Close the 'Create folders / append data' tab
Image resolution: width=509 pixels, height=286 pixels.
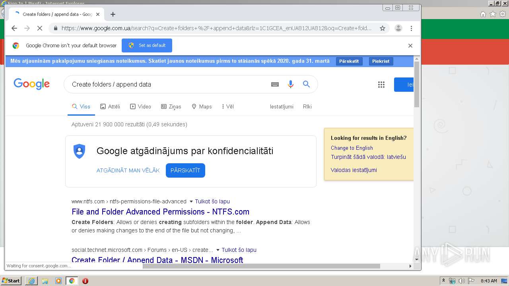[98, 14]
